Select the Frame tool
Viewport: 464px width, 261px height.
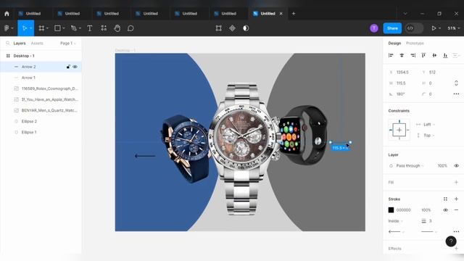point(41,28)
